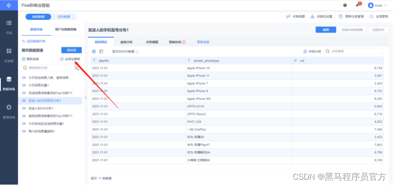This screenshot has width=393, height=185.
Task: Click the FineBI logo icon
Action: [9, 5]
